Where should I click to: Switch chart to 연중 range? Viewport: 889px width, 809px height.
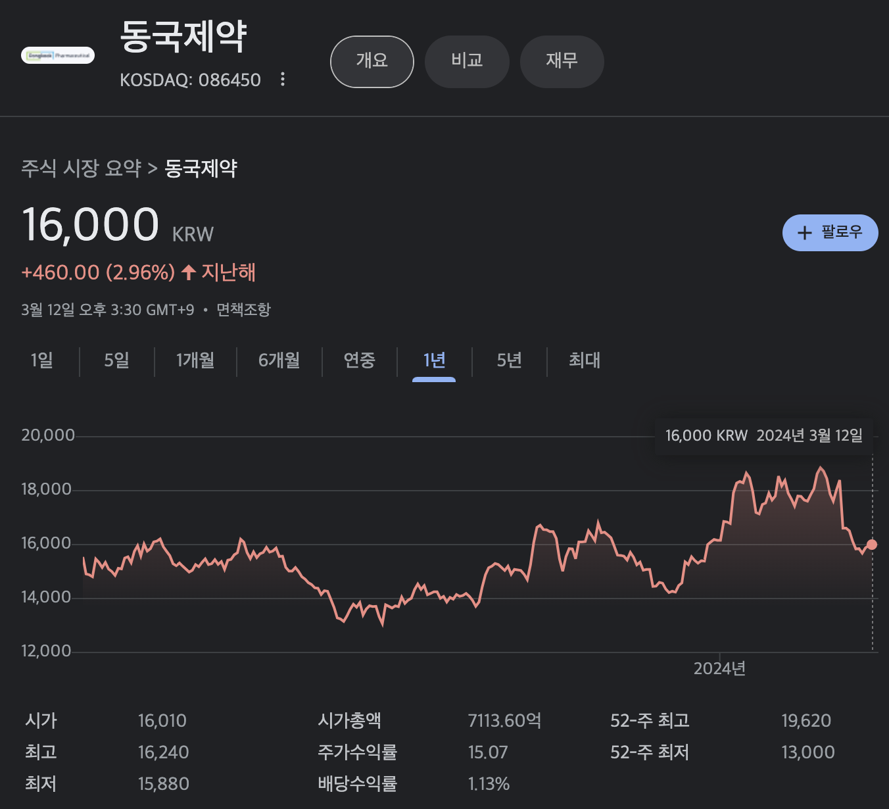[x=360, y=360]
